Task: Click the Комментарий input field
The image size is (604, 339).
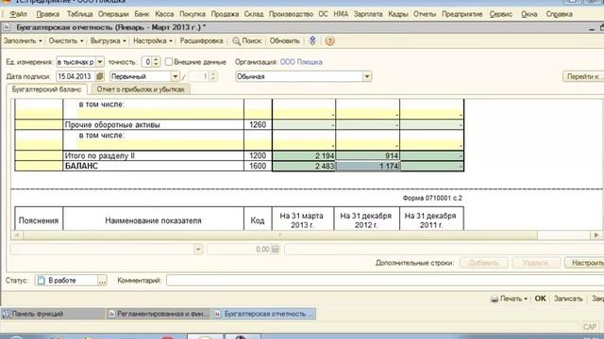Action: [385, 281]
